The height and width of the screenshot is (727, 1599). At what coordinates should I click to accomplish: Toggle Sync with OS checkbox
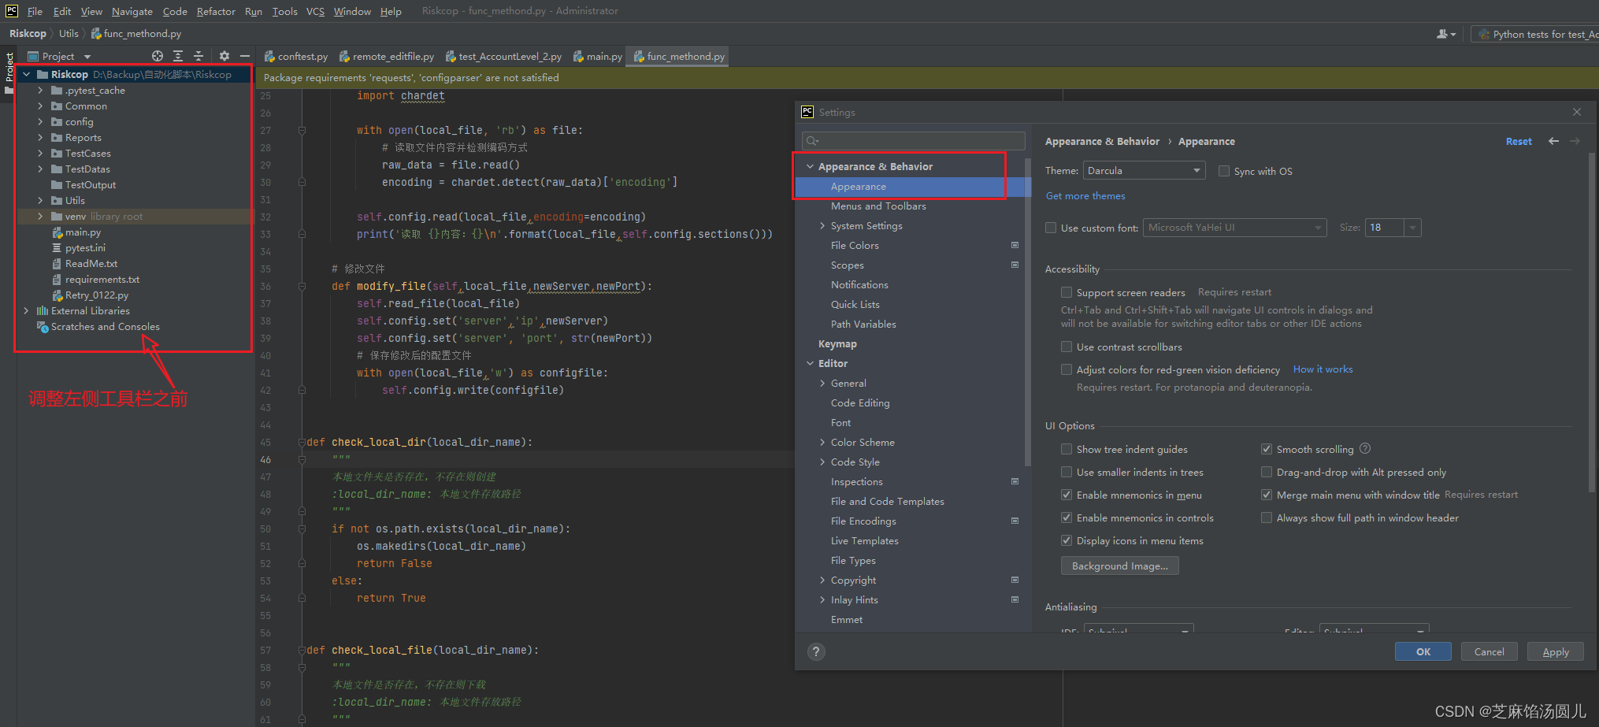click(1224, 171)
